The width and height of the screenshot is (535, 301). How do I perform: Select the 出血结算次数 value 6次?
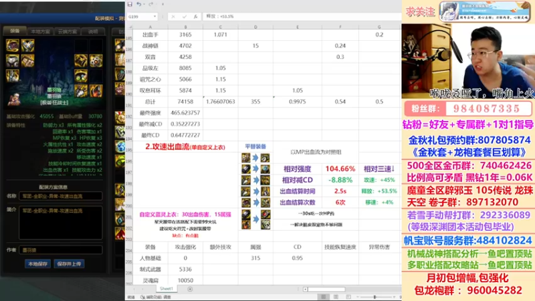point(340,203)
